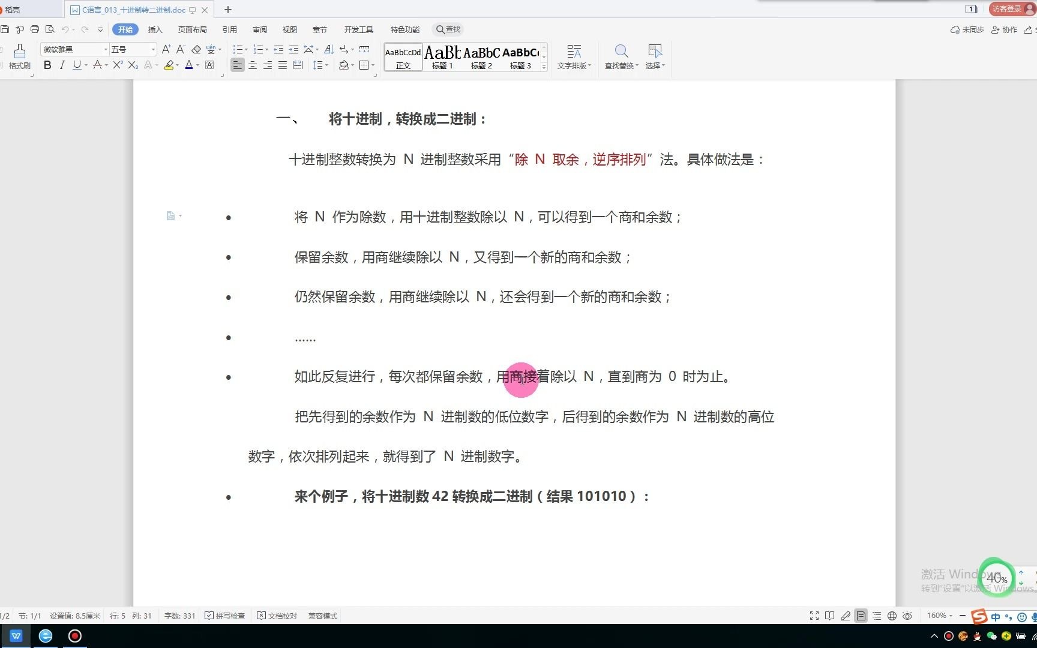Image resolution: width=1037 pixels, height=648 pixels.
Task: Expand highlight color dropdown arrow
Action: (x=178, y=65)
